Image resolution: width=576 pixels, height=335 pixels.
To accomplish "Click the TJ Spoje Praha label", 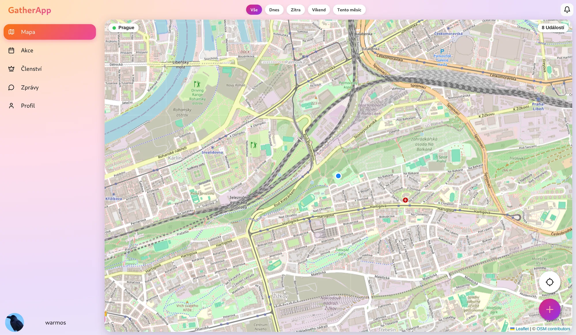I will [x=441, y=159].
